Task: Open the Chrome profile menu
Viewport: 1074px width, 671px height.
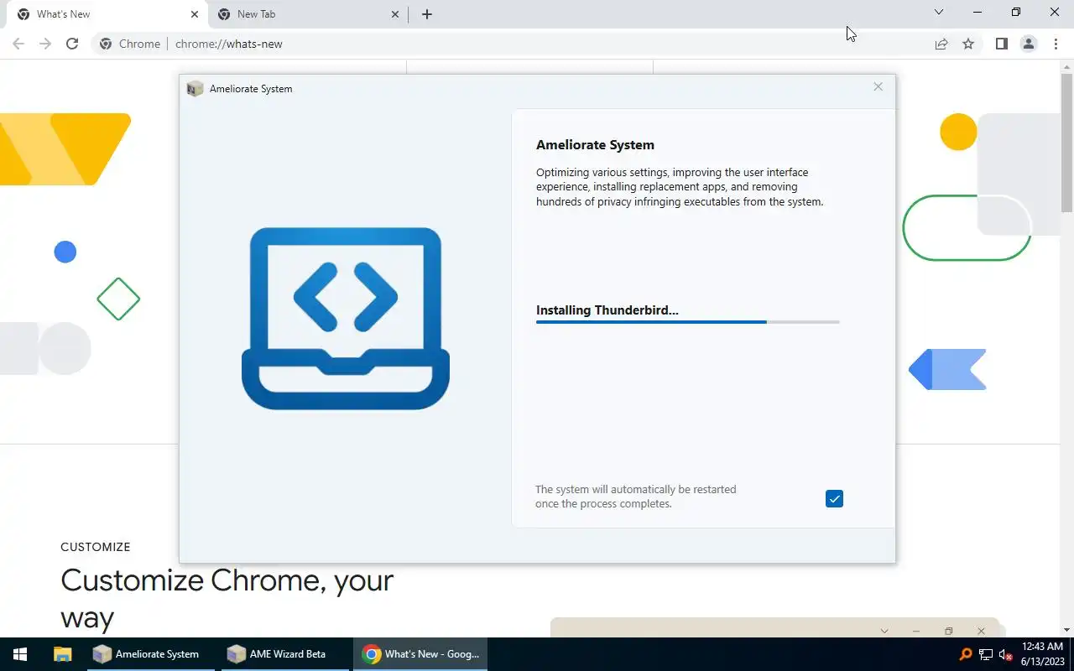Action: coord(1029,44)
